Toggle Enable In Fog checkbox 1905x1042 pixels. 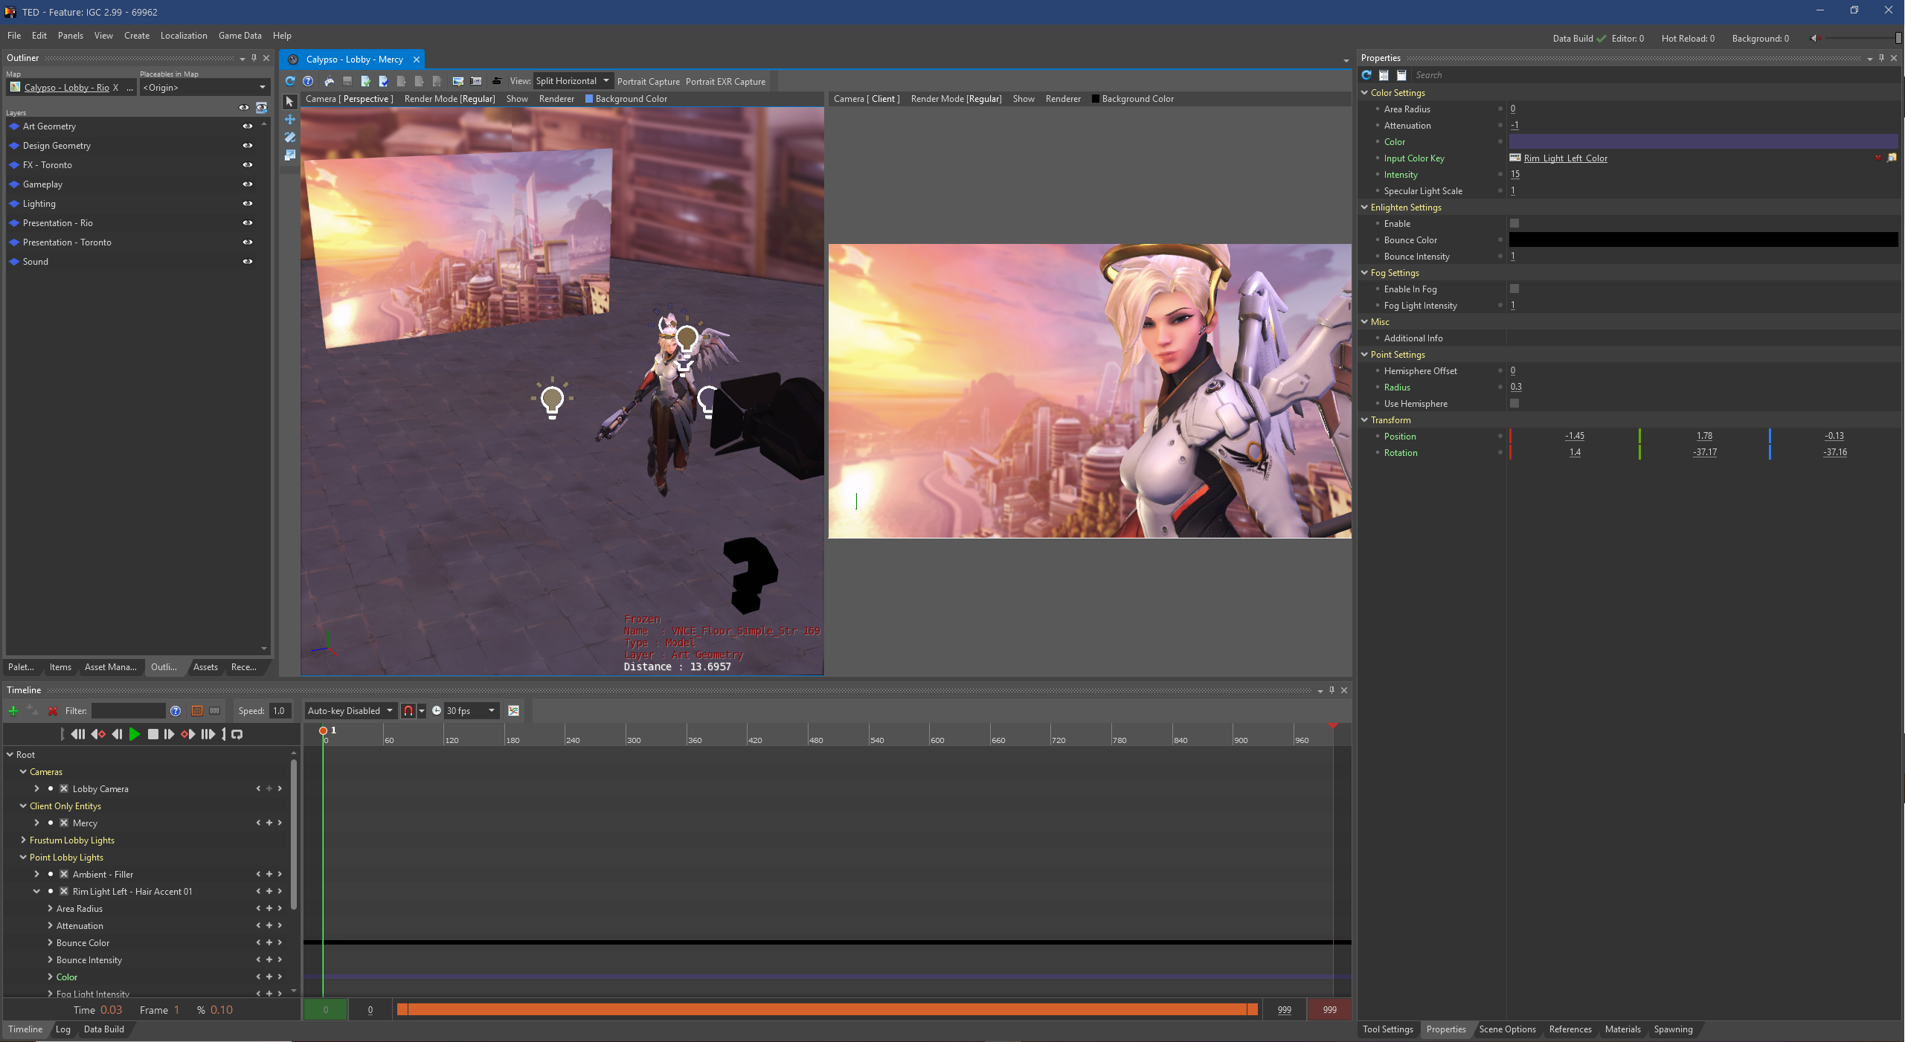(1514, 289)
